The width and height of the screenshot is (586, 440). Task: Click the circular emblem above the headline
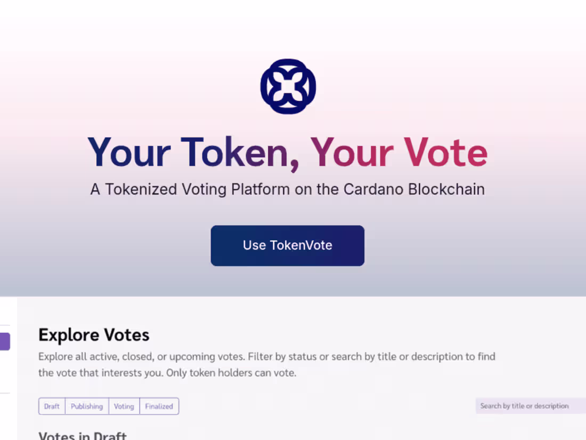pyautogui.click(x=288, y=85)
